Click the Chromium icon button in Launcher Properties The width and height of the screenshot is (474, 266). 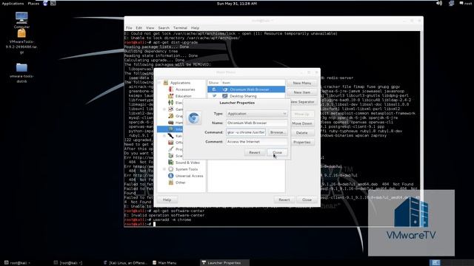pos(193,118)
